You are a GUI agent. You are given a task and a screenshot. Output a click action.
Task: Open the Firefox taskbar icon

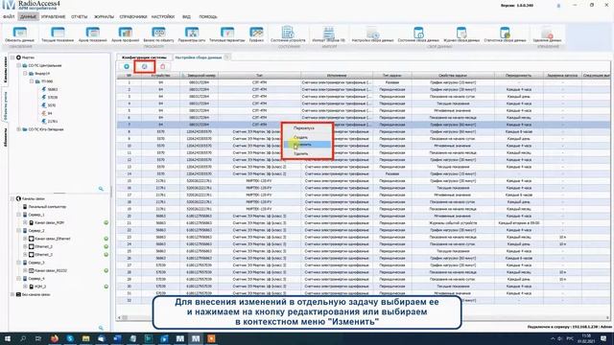click(55, 338)
